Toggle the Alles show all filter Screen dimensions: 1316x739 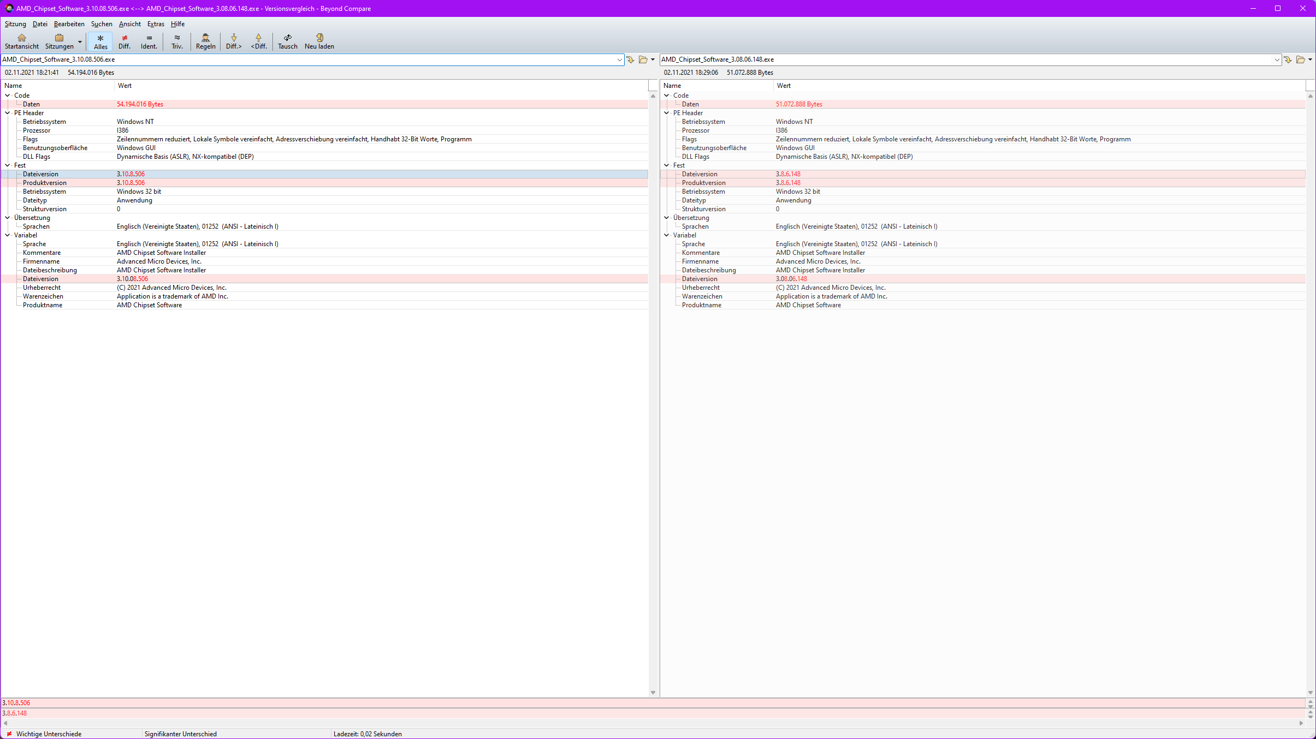click(x=100, y=41)
